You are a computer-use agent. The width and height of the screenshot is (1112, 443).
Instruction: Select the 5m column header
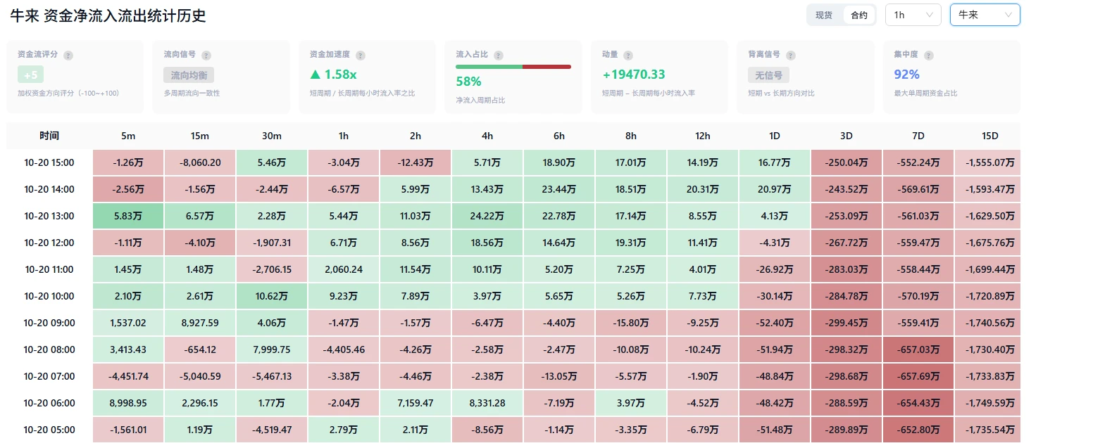(x=128, y=136)
